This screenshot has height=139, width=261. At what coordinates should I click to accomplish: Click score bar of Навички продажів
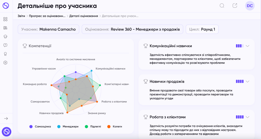point(240,81)
